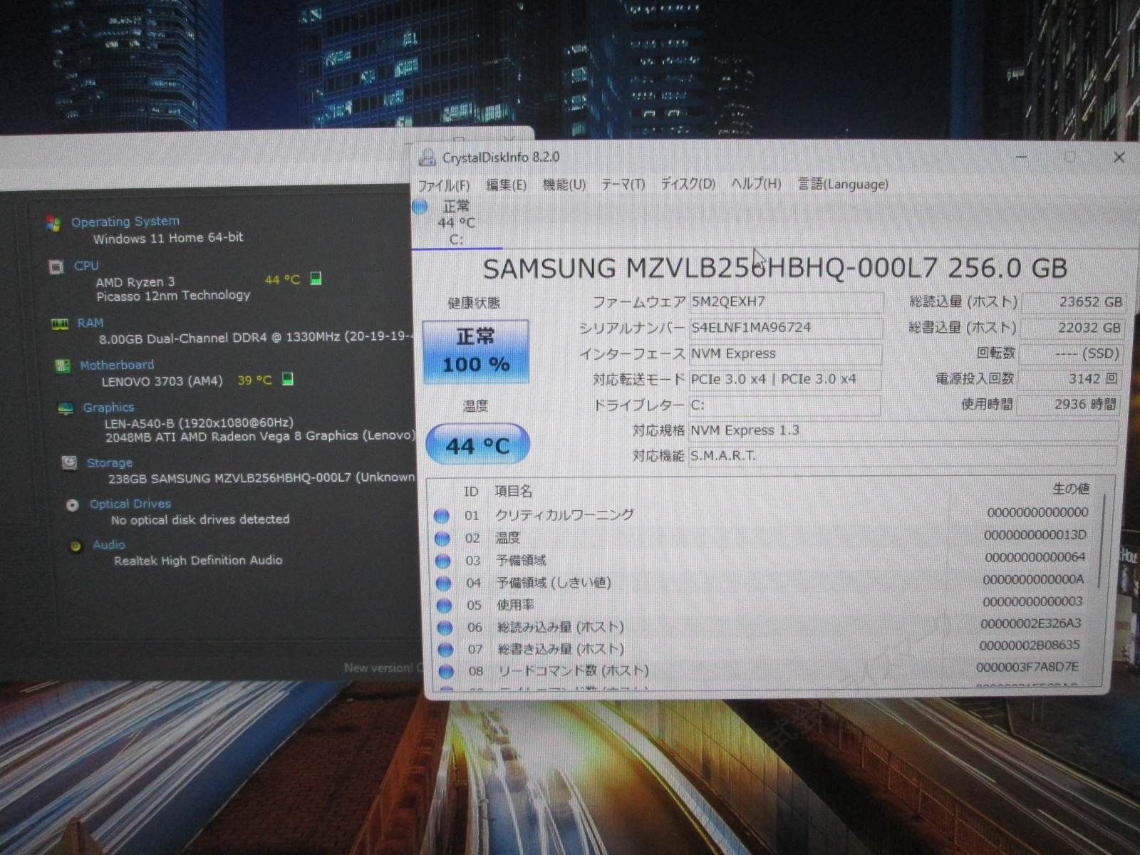
Task: Open the 機能(U) menu
Action: [x=564, y=185]
